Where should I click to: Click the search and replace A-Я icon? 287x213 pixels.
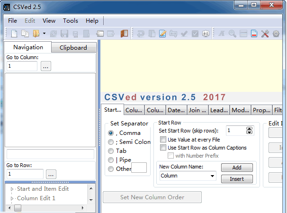173,34
